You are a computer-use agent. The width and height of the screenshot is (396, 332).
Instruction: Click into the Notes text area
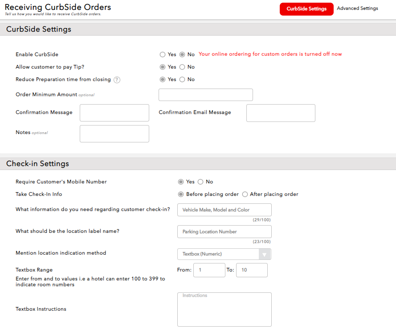[114, 134]
